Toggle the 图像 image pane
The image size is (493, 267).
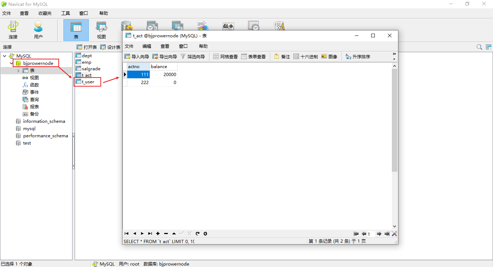(329, 57)
